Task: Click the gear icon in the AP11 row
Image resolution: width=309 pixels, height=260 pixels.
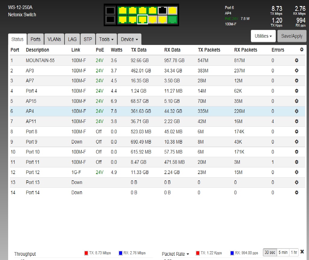Action: click(x=296, y=121)
